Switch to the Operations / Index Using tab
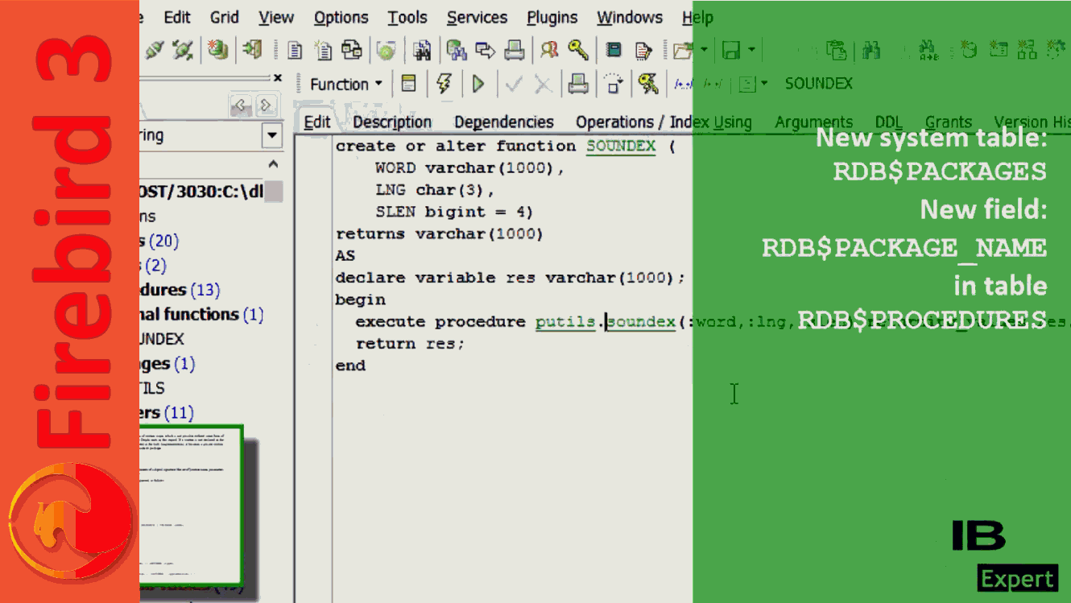The image size is (1071, 603). [664, 122]
